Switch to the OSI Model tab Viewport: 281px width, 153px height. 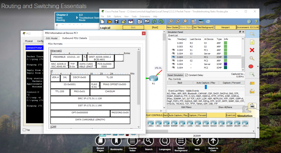coord(52,38)
